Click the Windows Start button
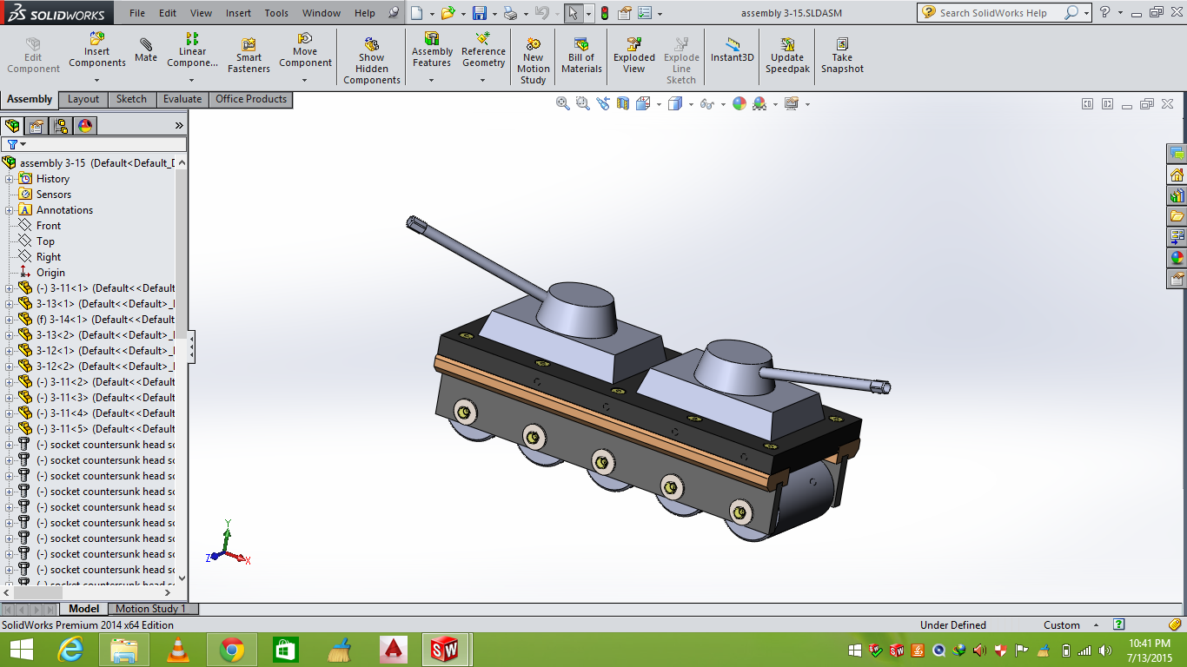The width and height of the screenshot is (1187, 667). tap(21, 650)
